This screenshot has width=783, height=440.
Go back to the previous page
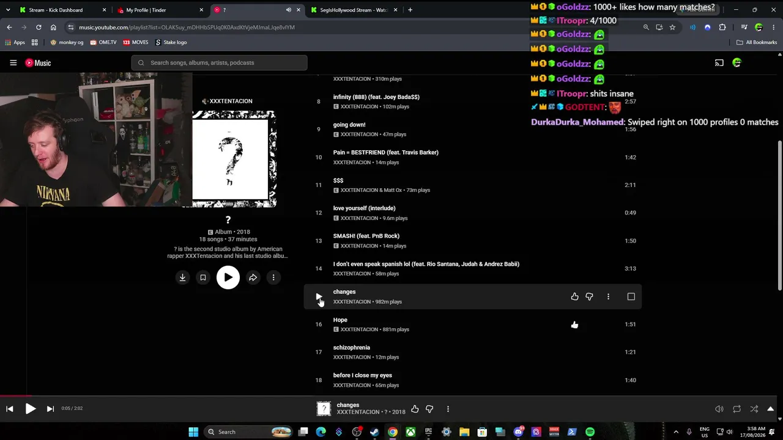[x=9, y=27]
